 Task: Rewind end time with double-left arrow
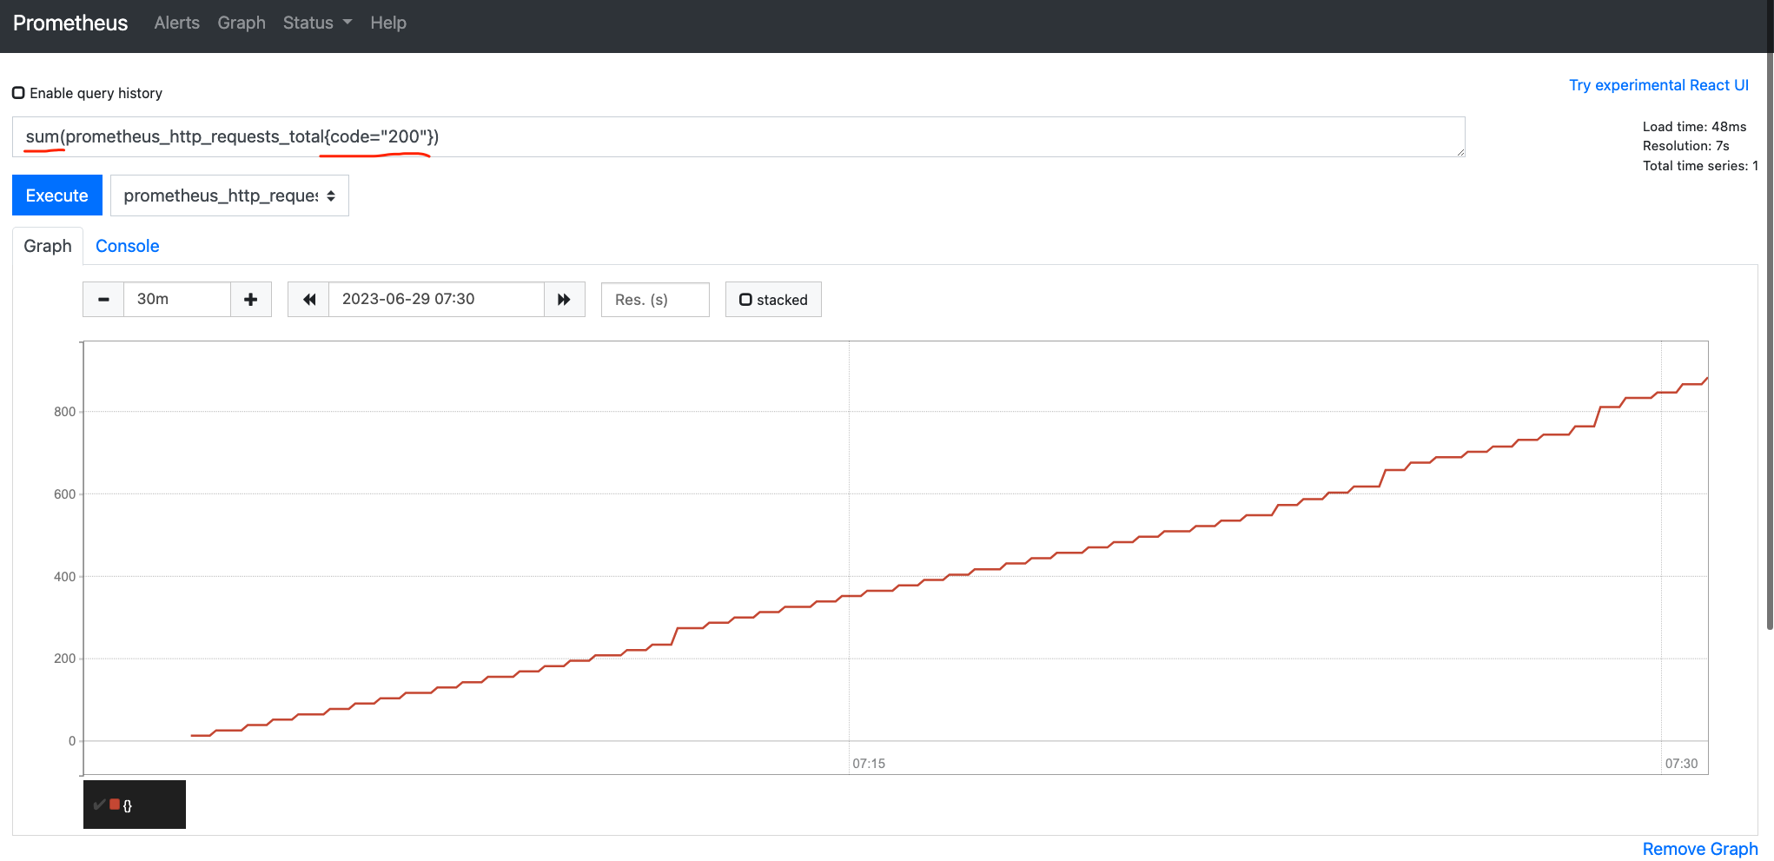pyautogui.click(x=308, y=300)
